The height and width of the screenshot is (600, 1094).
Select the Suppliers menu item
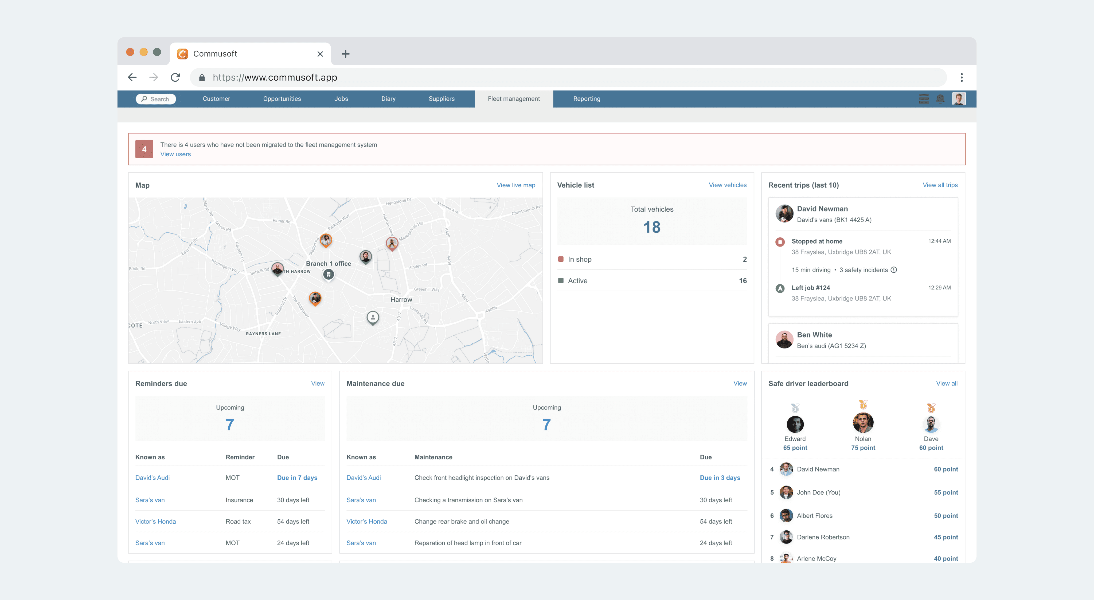[441, 99]
